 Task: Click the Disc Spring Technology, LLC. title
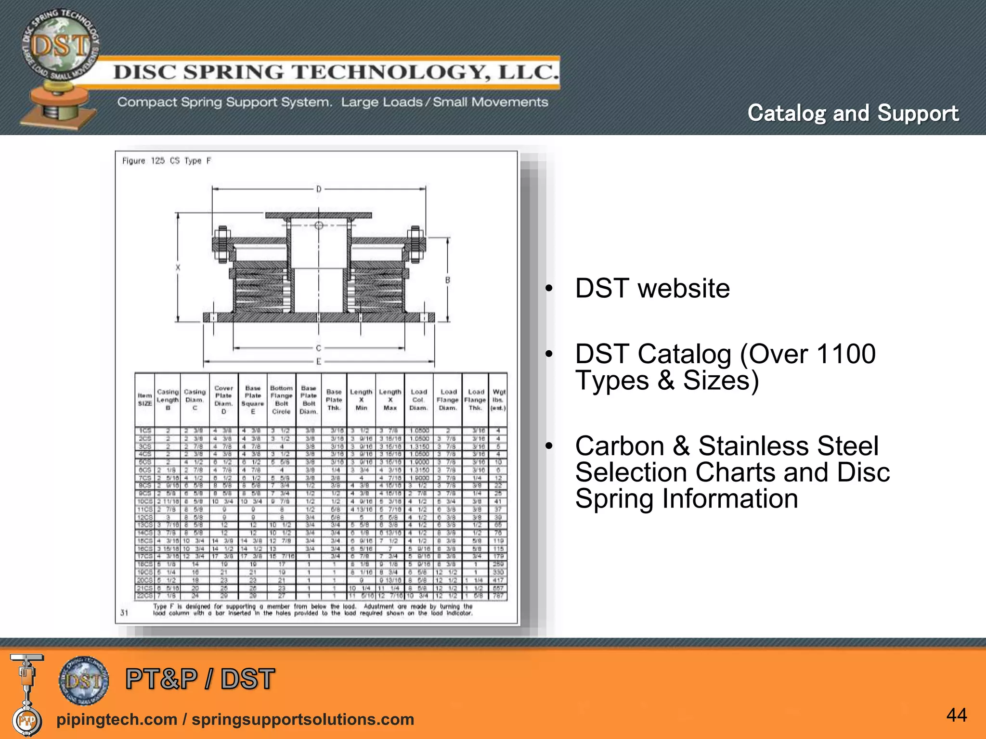336,72
